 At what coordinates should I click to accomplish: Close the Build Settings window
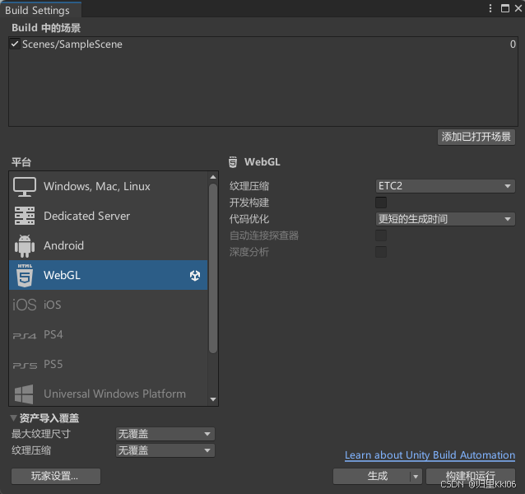pyautogui.click(x=518, y=8)
